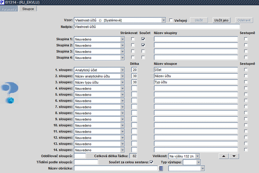Enable Stránkovat for Skupina 4
The image size is (259, 173).
point(133,57)
